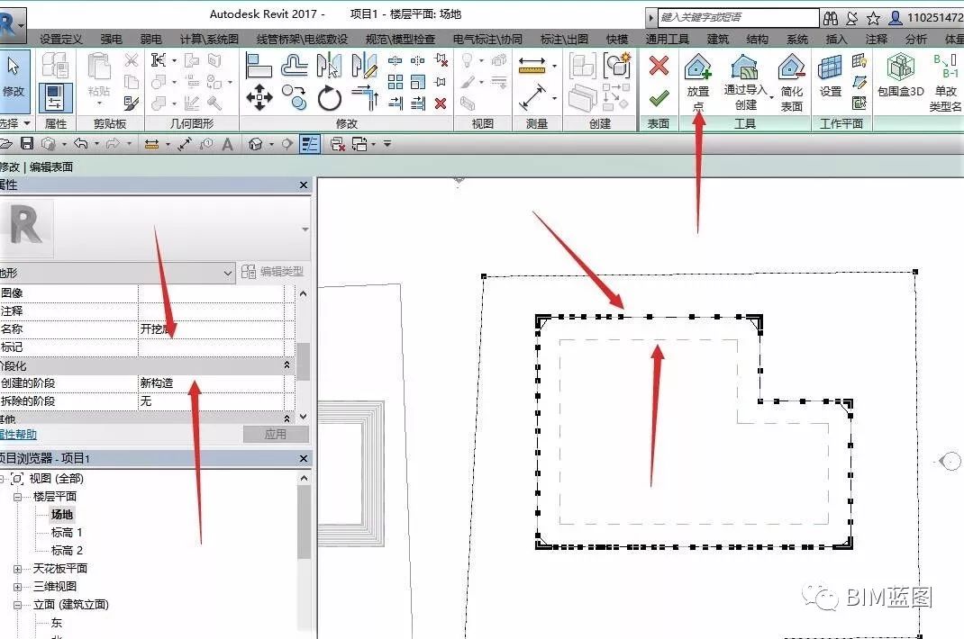Toggle Thin Lines in quick access toolbar
The height and width of the screenshot is (639, 964).
309,144
